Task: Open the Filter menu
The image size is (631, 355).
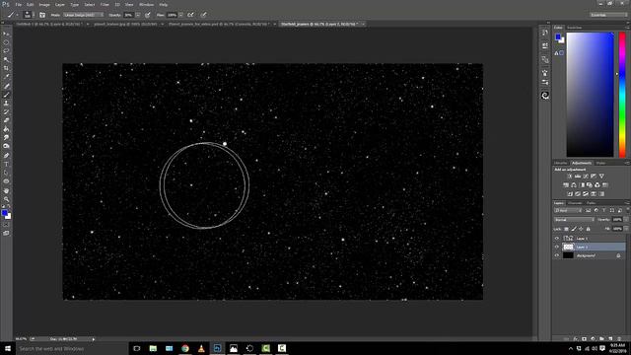Action: click(105, 4)
